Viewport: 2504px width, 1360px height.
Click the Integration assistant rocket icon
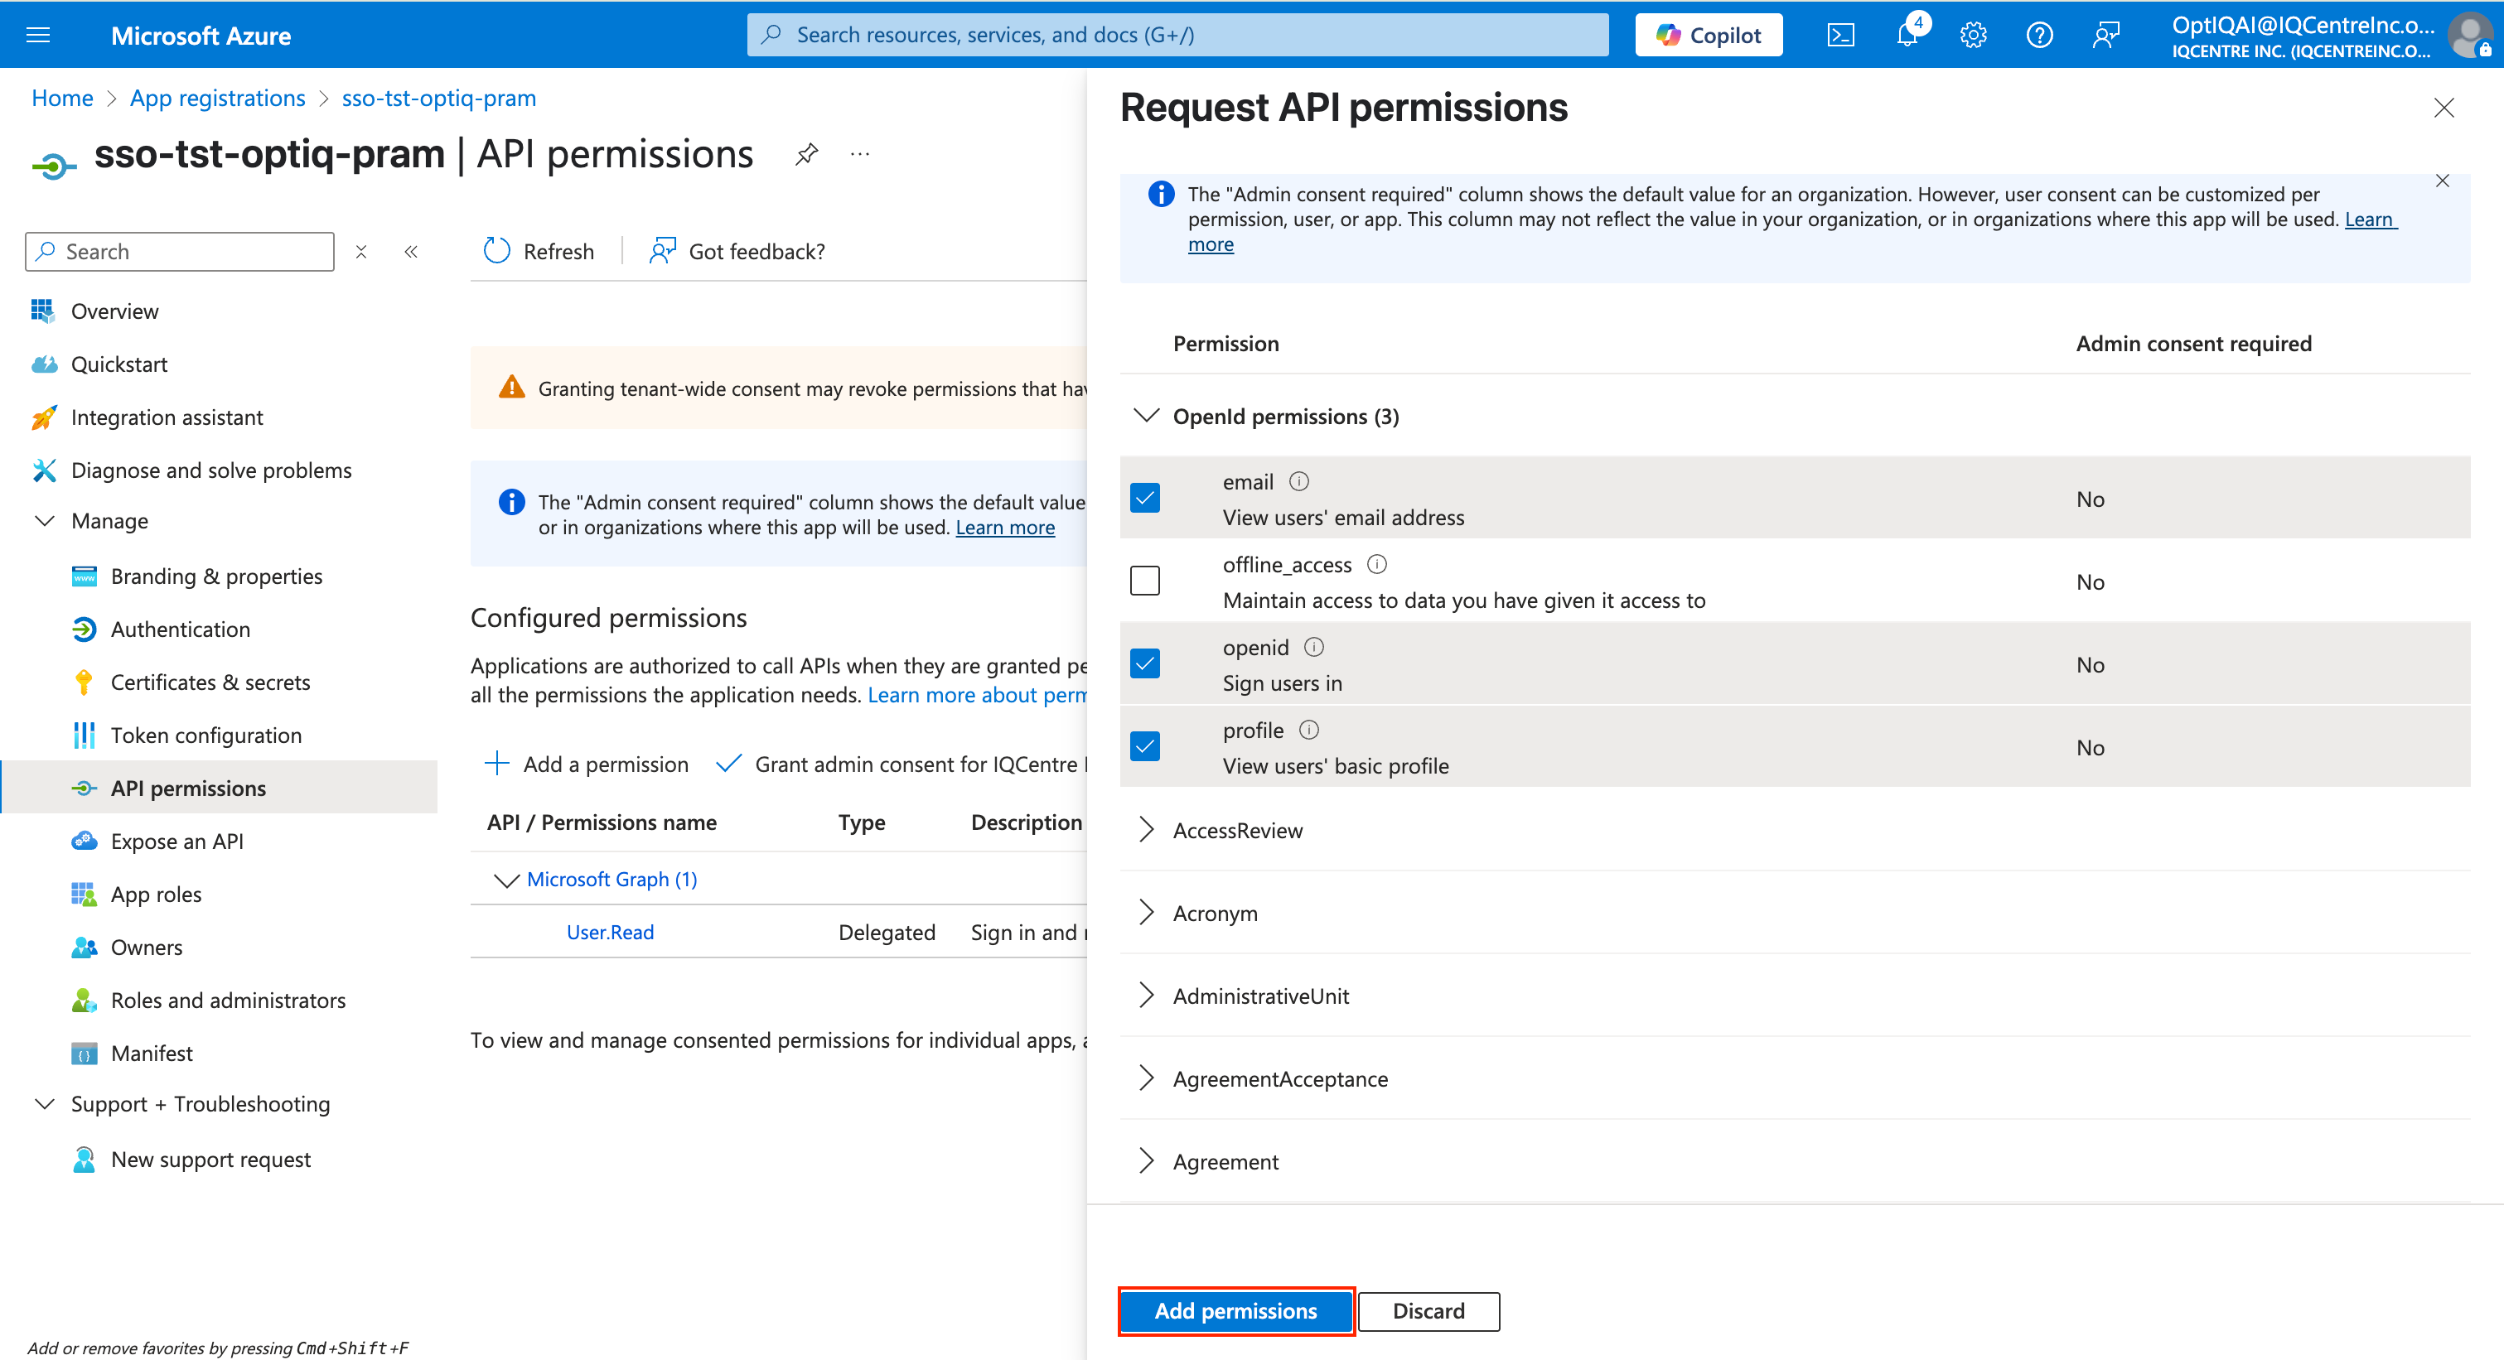tap(44, 417)
